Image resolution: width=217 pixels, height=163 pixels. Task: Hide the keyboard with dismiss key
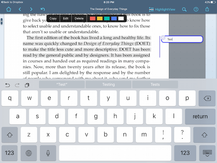(x=207, y=153)
